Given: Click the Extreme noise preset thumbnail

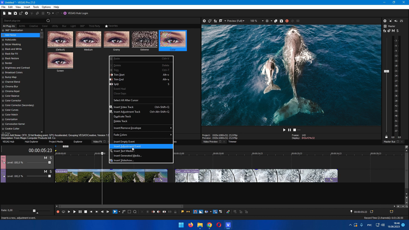Looking at the screenshot, I should coord(145,39).
